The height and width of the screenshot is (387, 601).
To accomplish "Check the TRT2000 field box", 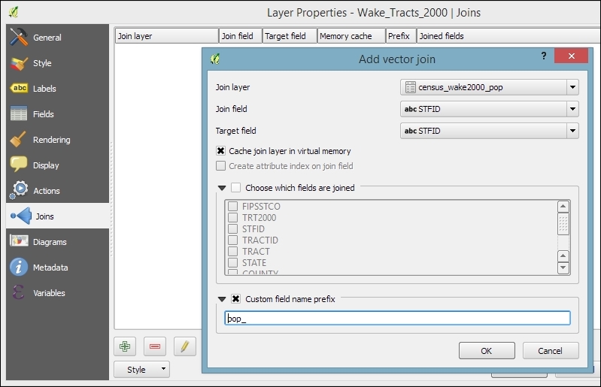I will click(x=232, y=217).
